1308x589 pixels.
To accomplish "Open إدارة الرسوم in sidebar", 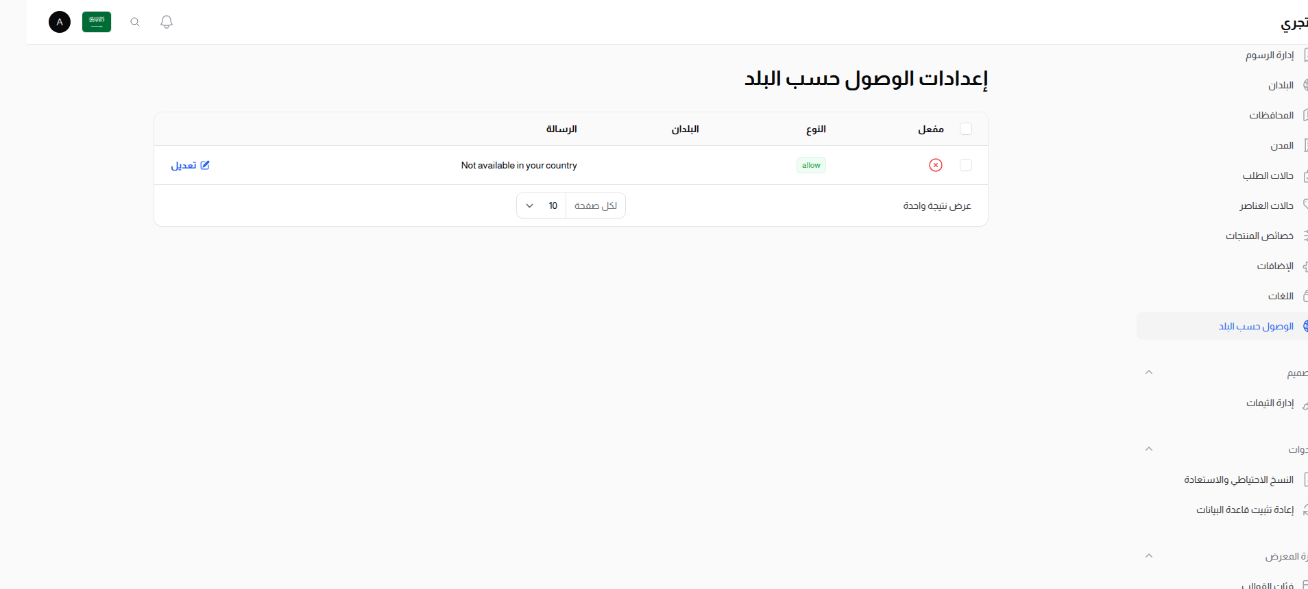I will pos(1270,55).
